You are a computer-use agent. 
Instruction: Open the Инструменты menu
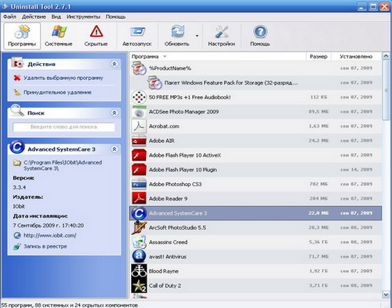[83, 17]
